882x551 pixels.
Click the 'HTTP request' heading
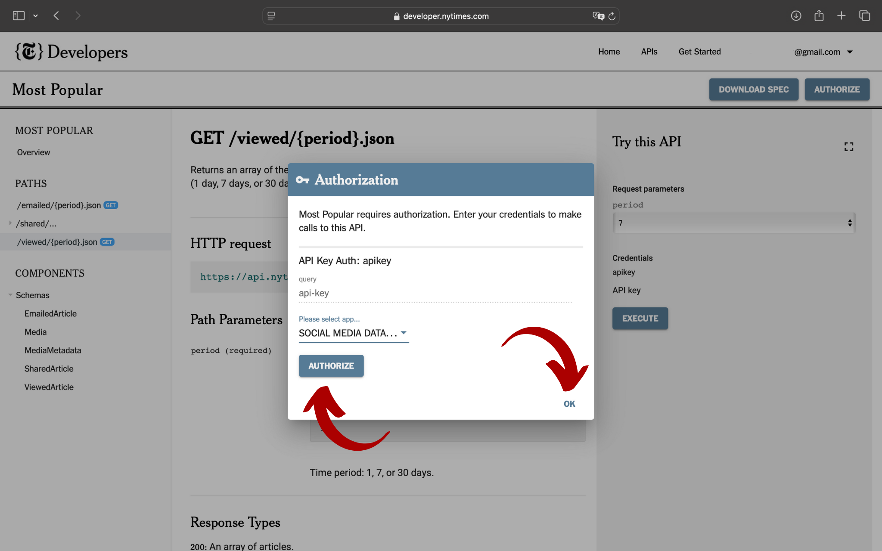230,243
